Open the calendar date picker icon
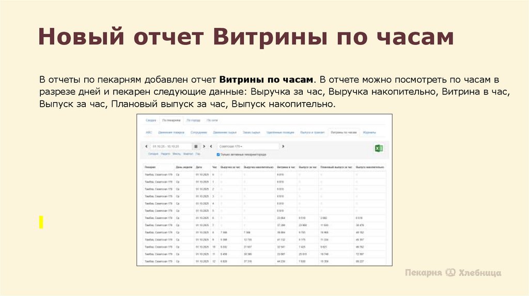This screenshot has height=296, width=529. tap(196, 146)
